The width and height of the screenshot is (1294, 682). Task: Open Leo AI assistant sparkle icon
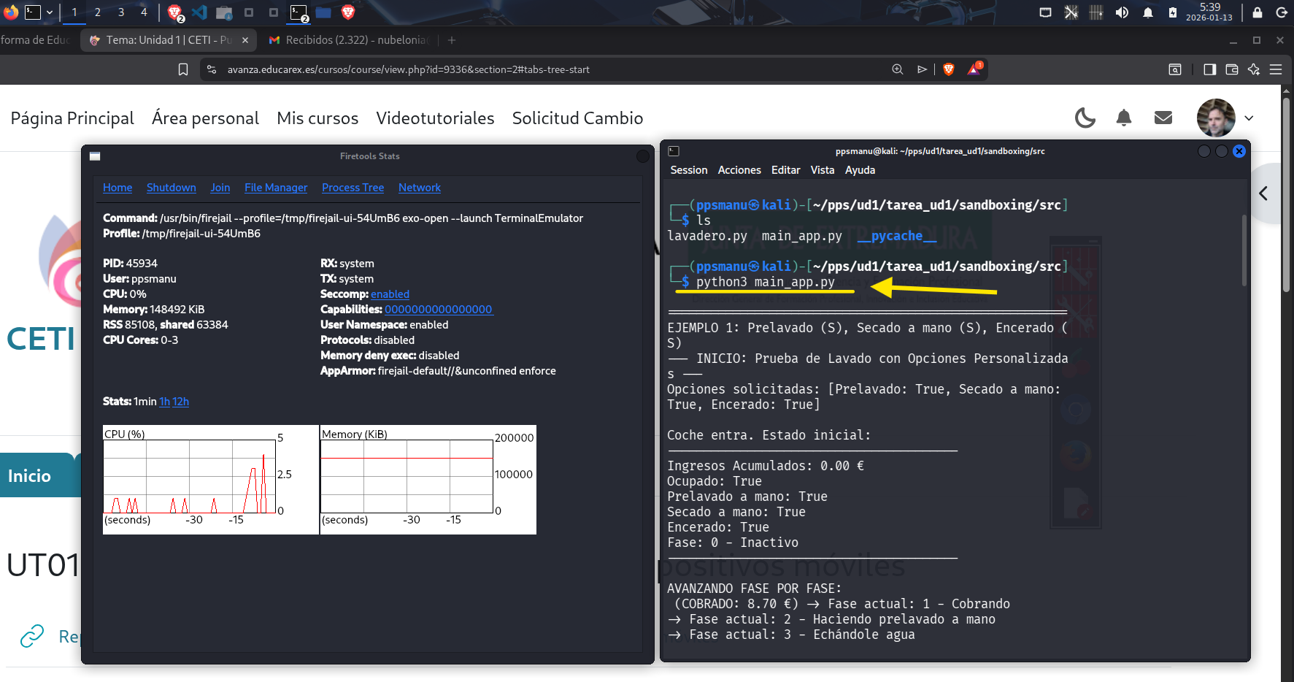point(1254,69)
